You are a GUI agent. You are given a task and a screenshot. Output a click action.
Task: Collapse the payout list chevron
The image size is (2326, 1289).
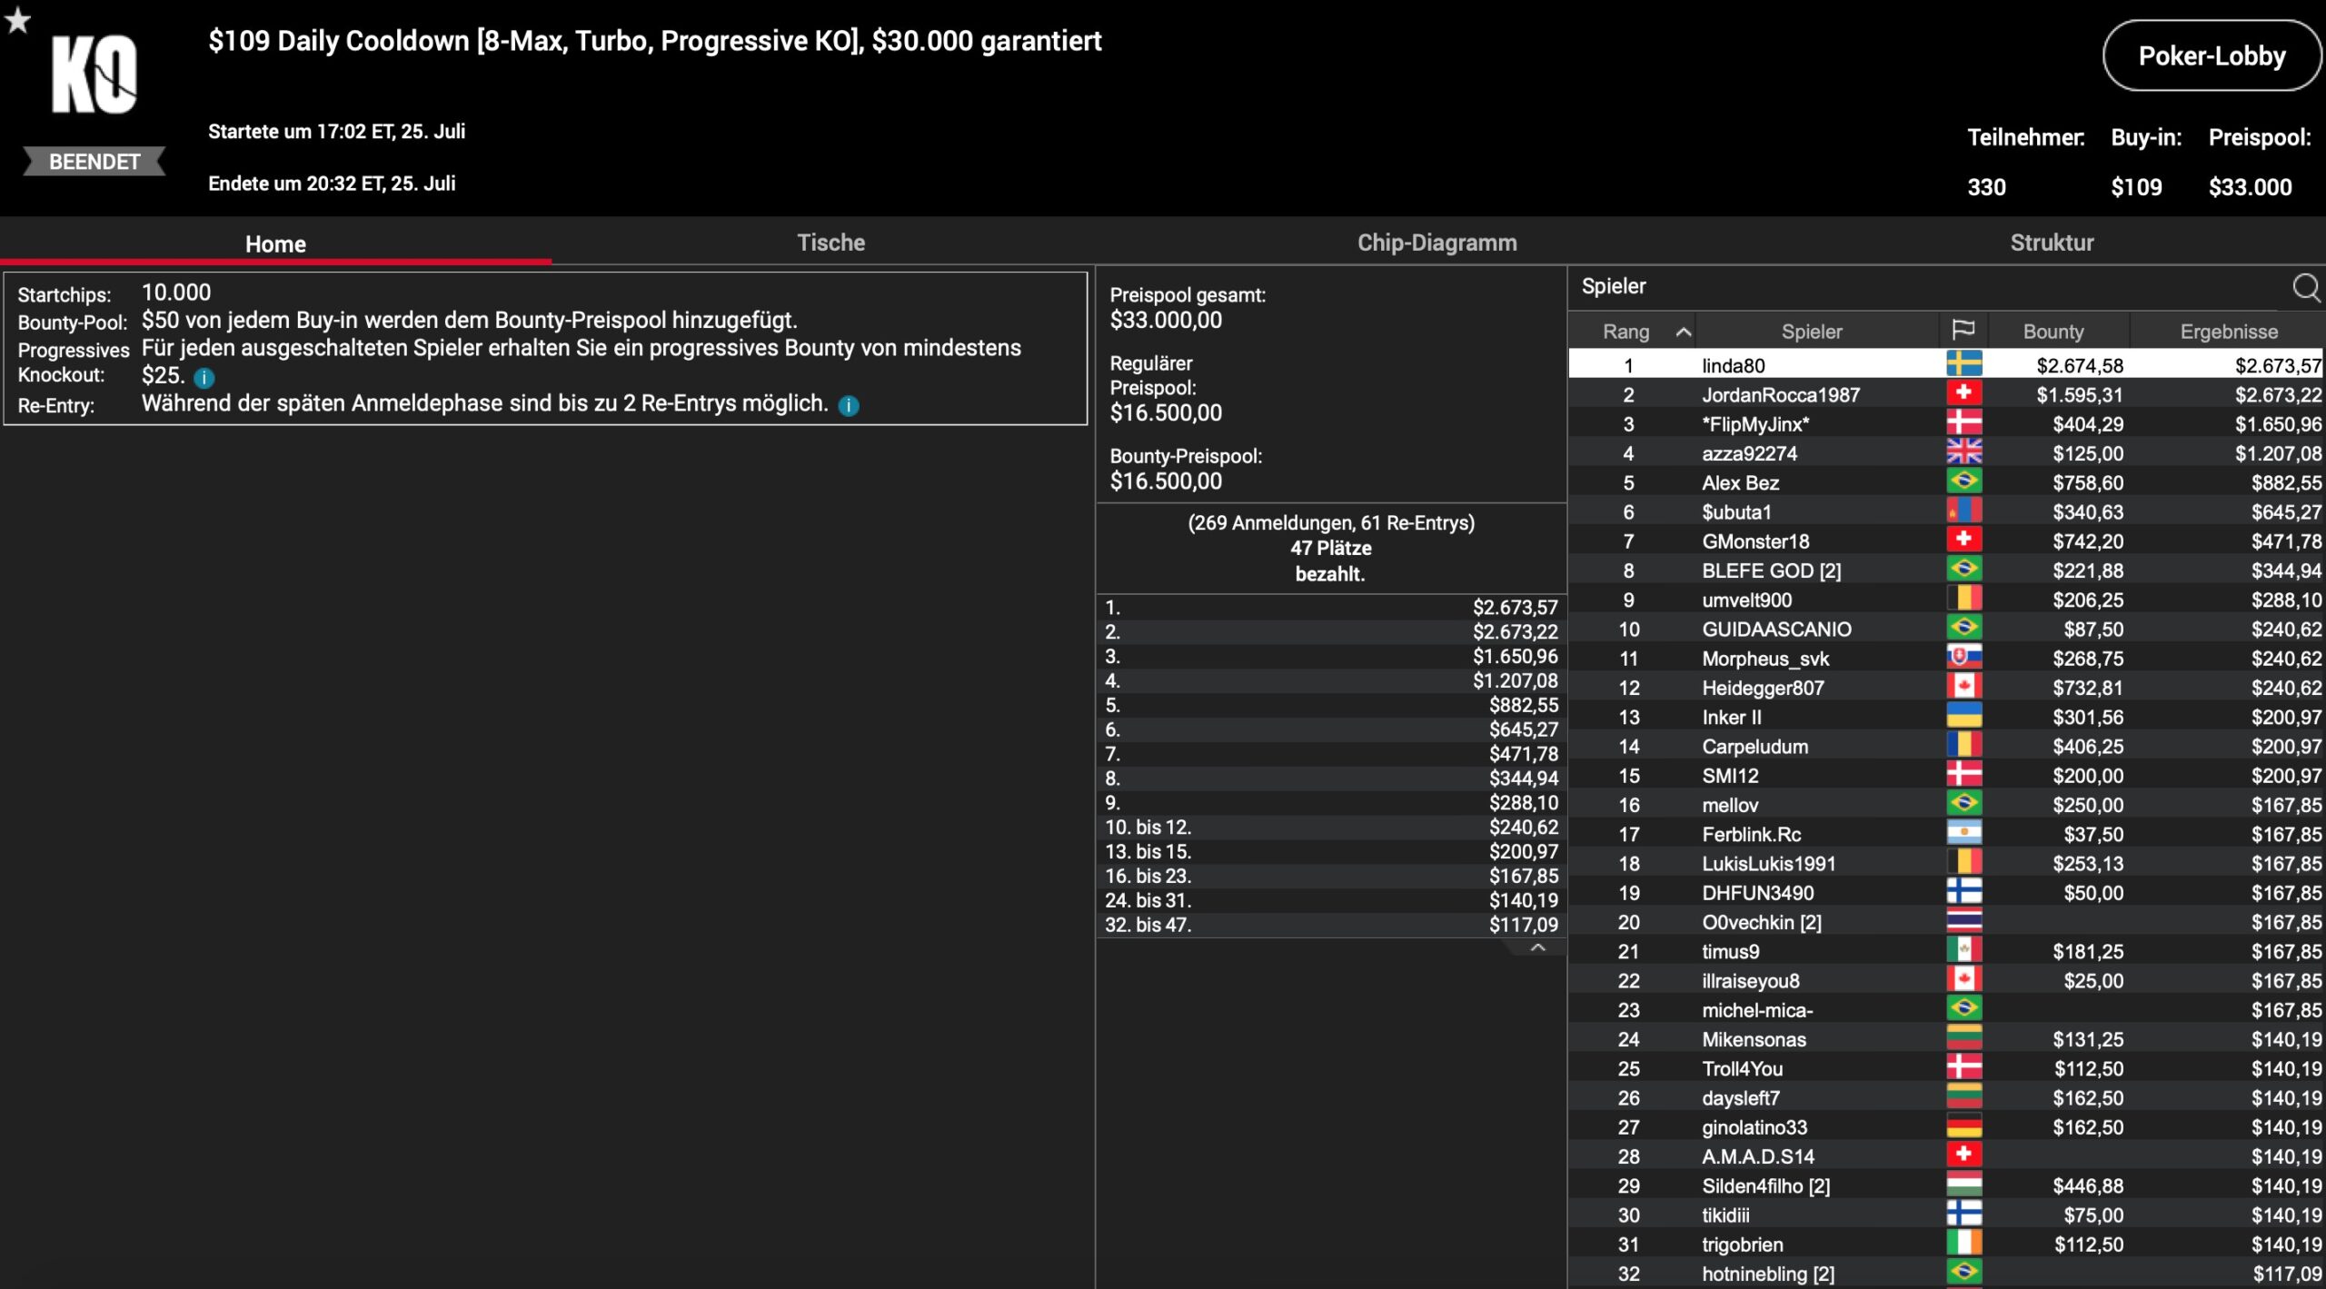point(1537,948)
